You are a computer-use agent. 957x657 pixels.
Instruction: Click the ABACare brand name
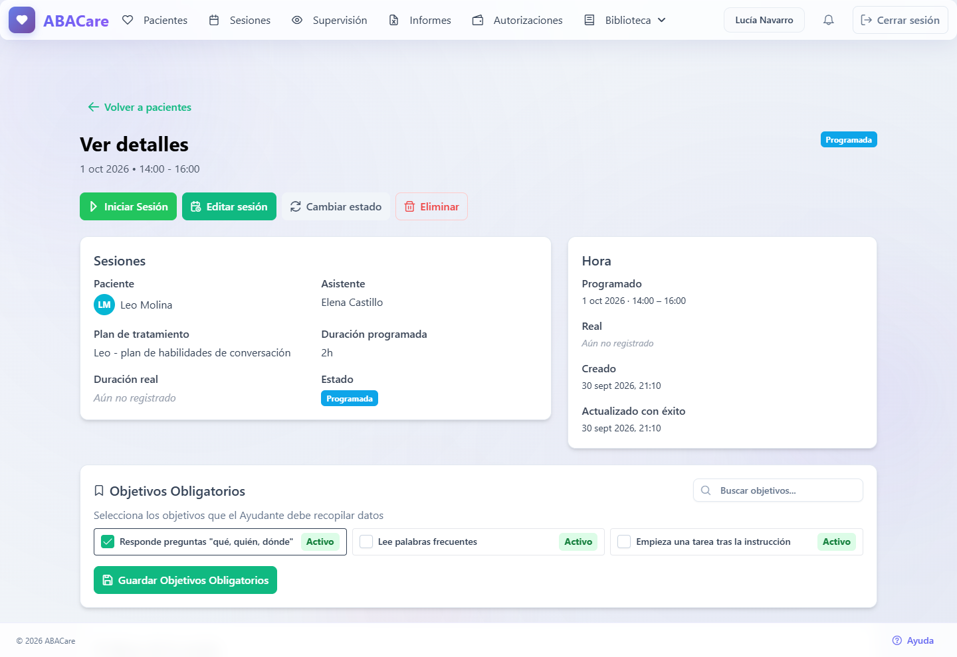76,21
